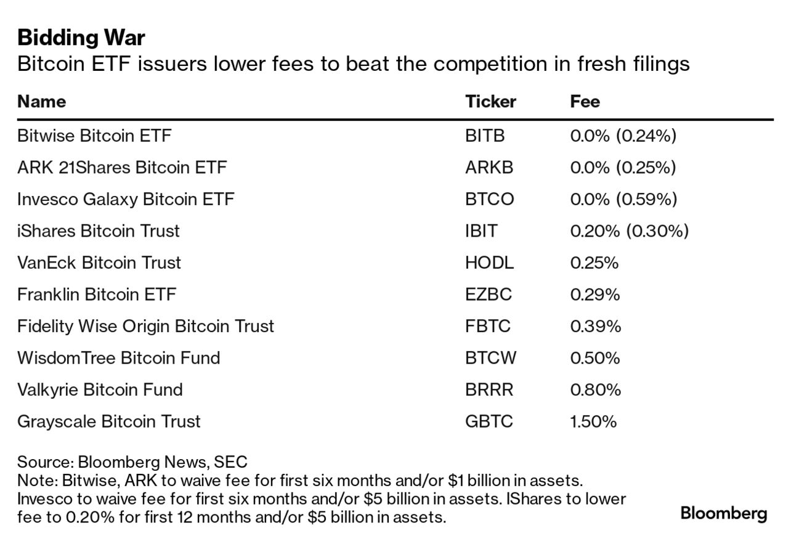Click the Bidding War chart title
This screenshot has height=541, width=791.
click(x=81, y=38)
